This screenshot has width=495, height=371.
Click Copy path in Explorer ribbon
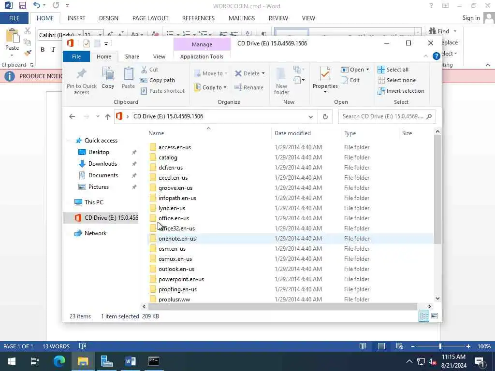158,80
